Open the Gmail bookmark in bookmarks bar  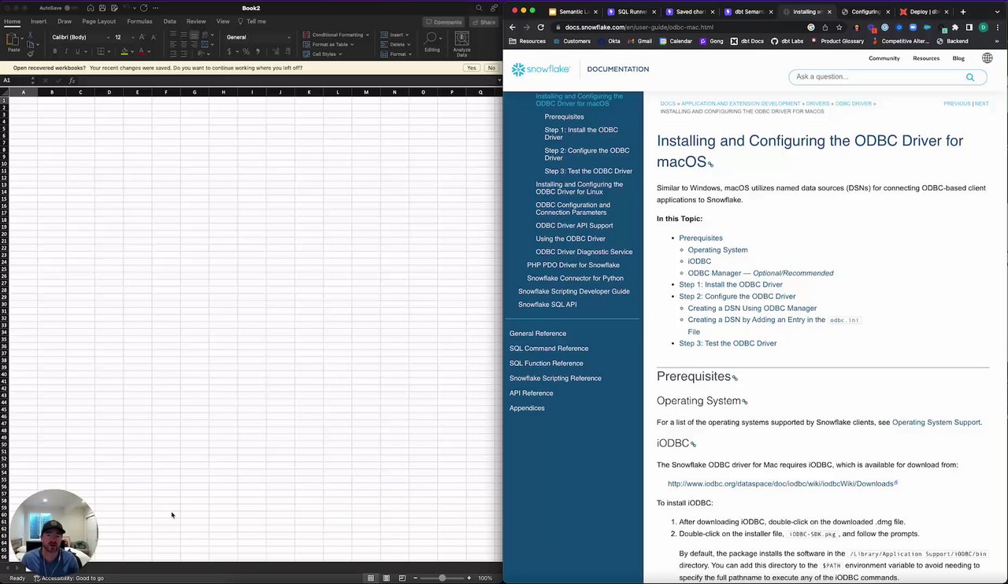639,41
